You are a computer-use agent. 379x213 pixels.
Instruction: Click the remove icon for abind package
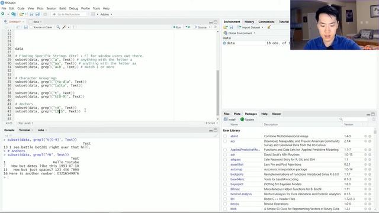point(370,137)
